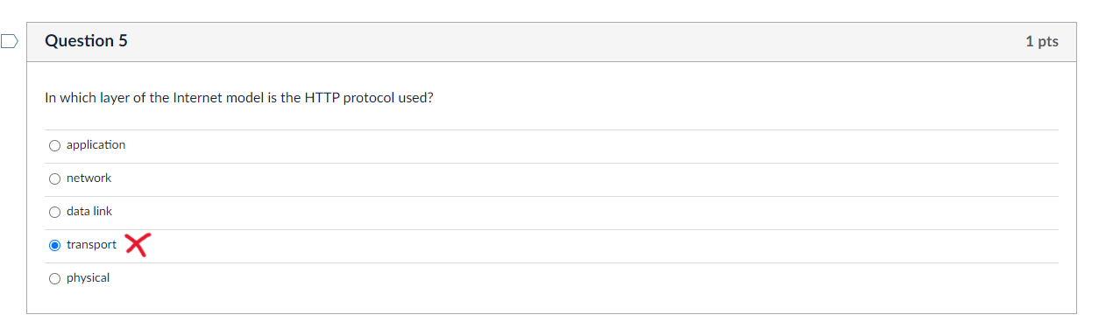Choose the network radio button
Viewport: 1106px width, 336px height.
click(x=54, y=178)
